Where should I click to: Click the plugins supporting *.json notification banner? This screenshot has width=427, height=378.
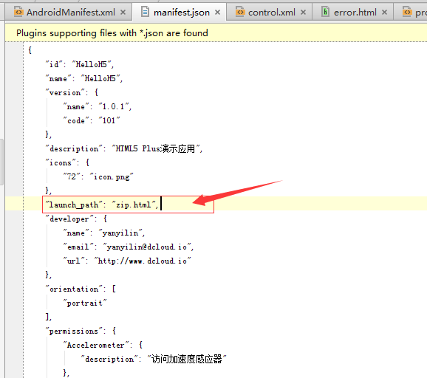(216, 33)
